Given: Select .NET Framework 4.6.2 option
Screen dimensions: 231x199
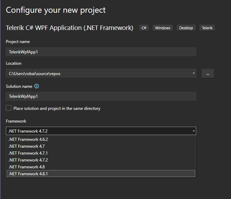Looking at the screenshot, I should tap(28, 139).
